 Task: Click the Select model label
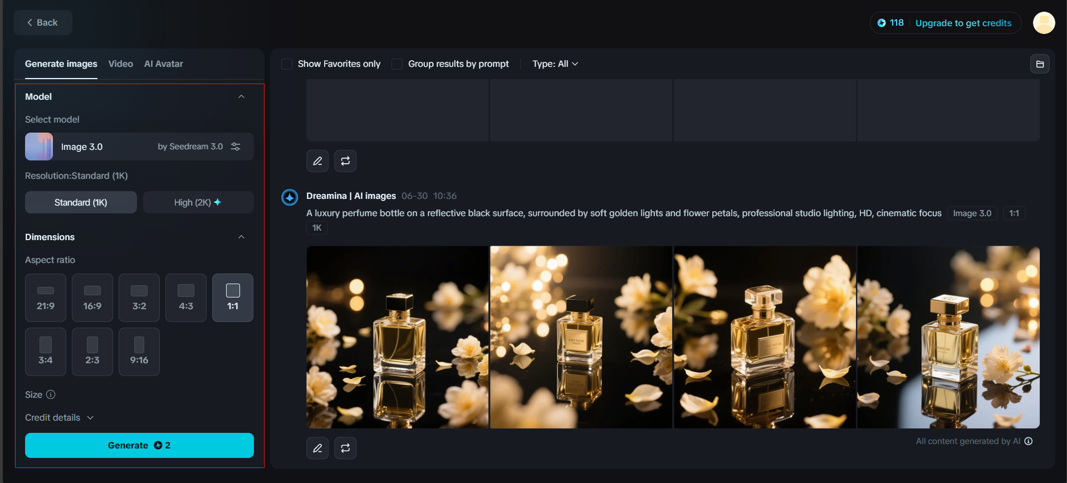52,119
